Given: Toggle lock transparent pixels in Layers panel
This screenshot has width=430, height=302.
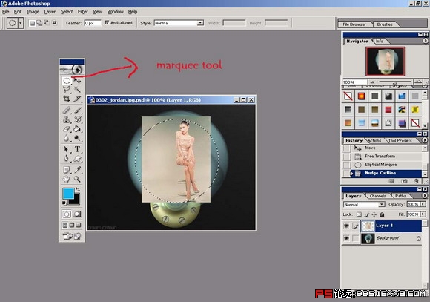Looking at the screenshot, I should 359,214.
